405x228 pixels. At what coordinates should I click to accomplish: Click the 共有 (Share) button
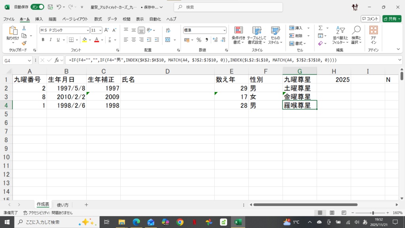point(392,18)
